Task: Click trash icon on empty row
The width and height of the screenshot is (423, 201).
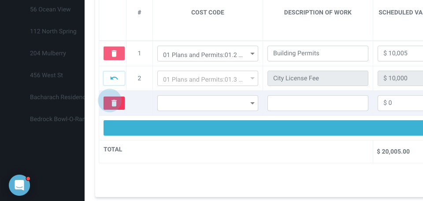Action: 114,103
